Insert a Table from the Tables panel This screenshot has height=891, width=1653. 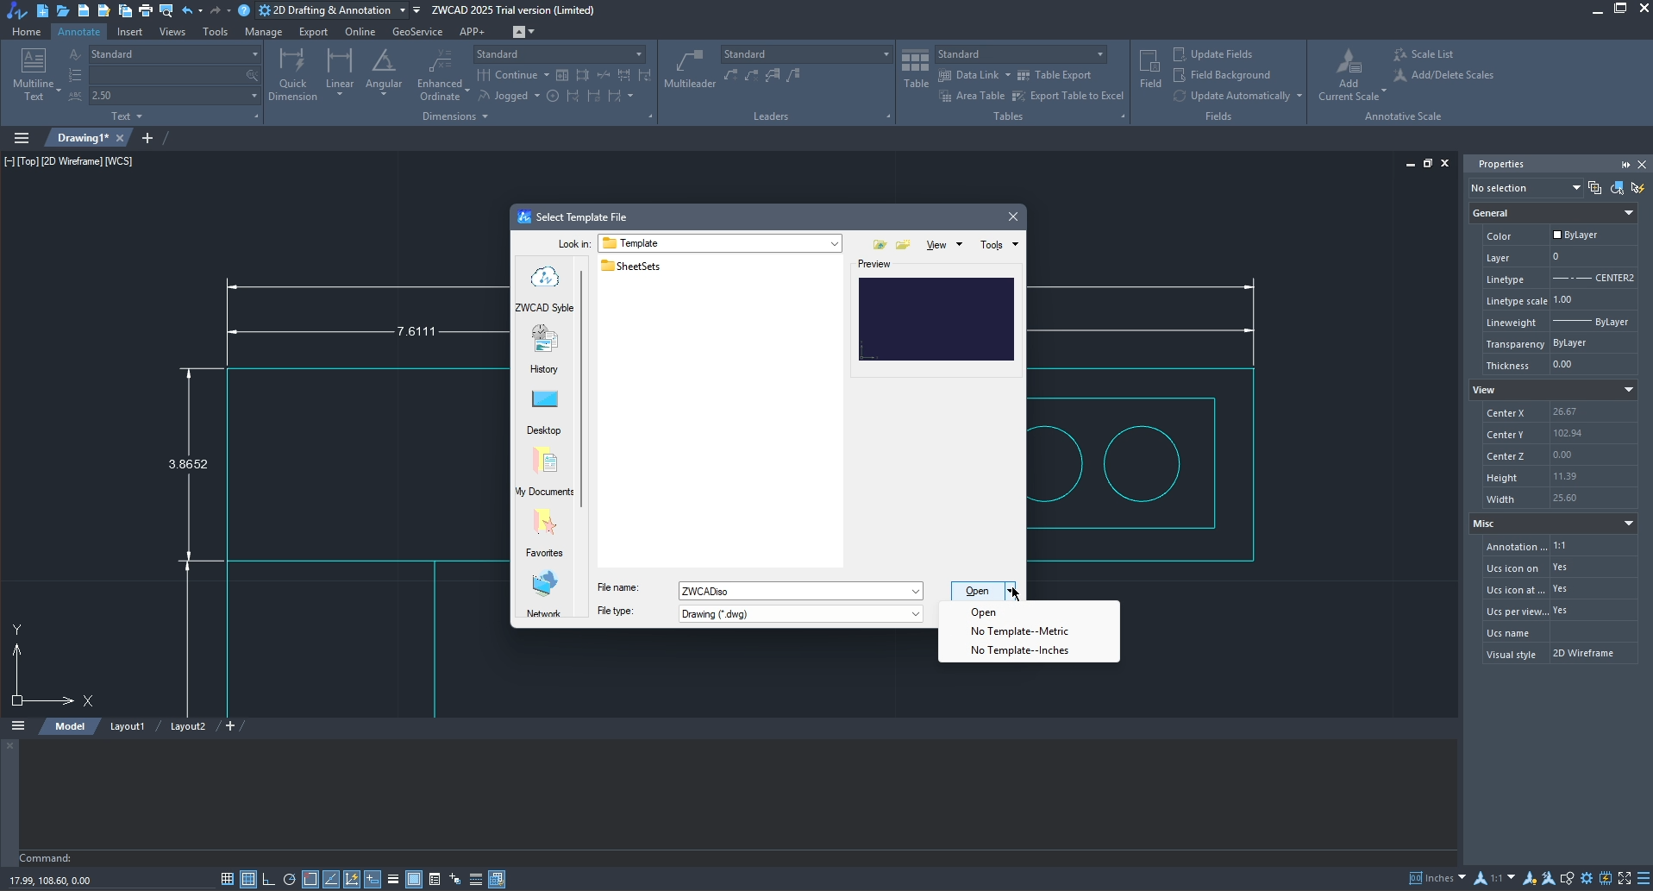[916, 69]
